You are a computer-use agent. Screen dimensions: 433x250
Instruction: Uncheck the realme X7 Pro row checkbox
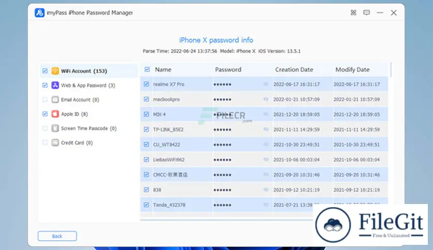click(147, 84)
